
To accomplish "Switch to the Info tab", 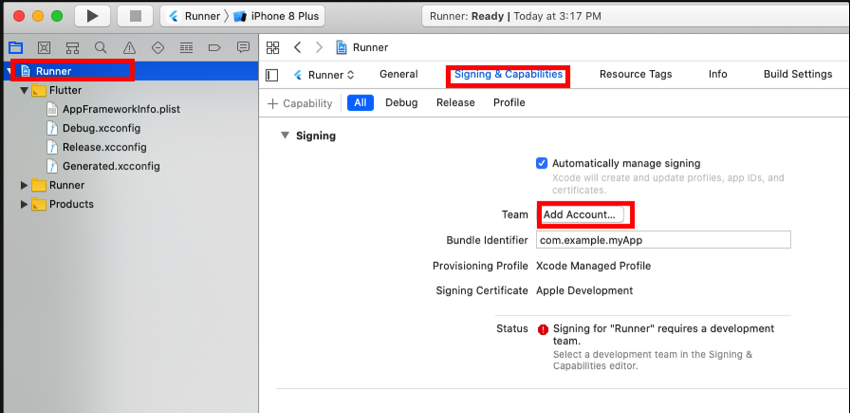I will (x=718, y=74).
